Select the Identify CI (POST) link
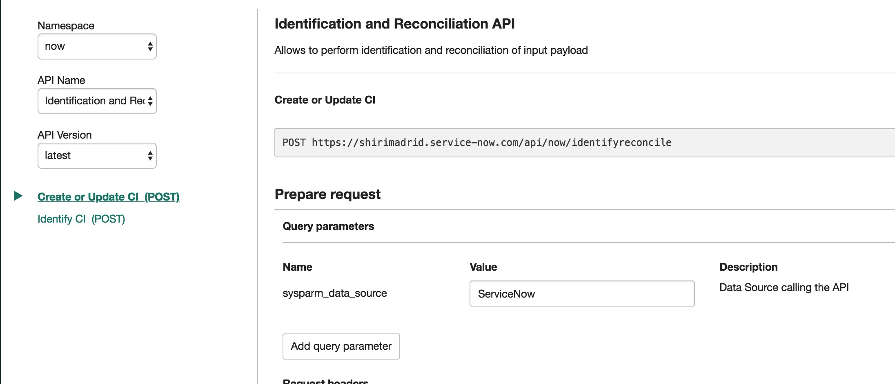 [x=81, y=219]
